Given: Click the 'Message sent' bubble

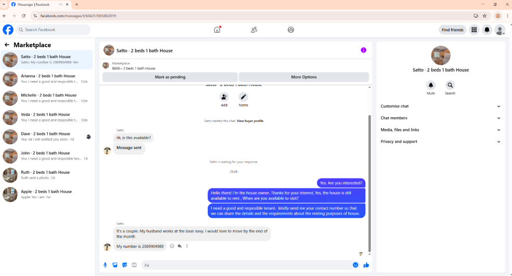Looking at the screenshot, I should pyautogui.click(x=129, y=148).
